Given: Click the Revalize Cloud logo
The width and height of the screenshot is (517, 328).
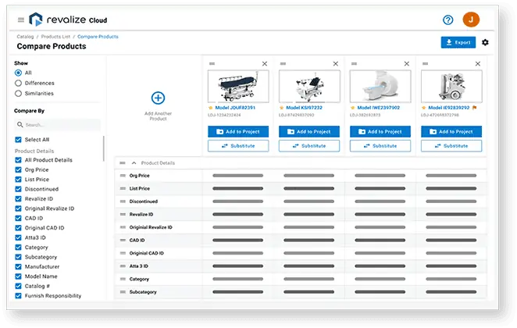Looking at the screenshot, I should 68,20.
